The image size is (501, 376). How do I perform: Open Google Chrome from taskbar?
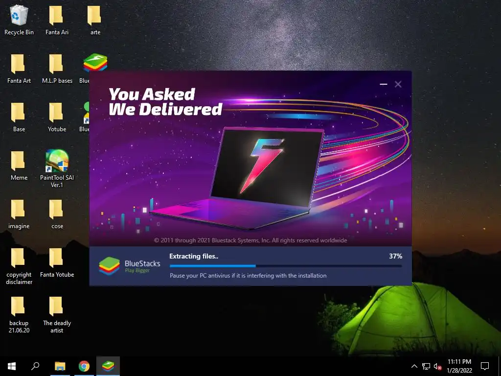(84, 366)
